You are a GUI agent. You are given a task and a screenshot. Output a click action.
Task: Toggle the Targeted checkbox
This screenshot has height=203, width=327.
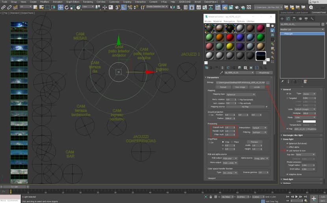pyautogui.click(x=287, y=98)
